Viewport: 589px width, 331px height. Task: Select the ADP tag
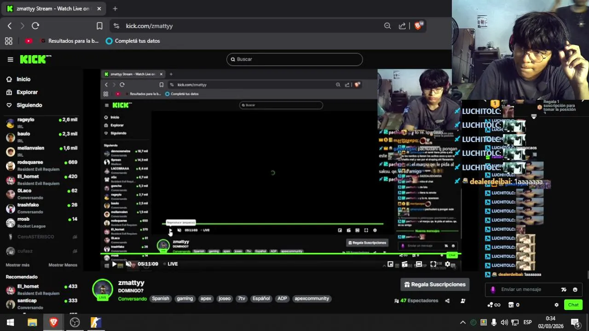pos(282,299)
